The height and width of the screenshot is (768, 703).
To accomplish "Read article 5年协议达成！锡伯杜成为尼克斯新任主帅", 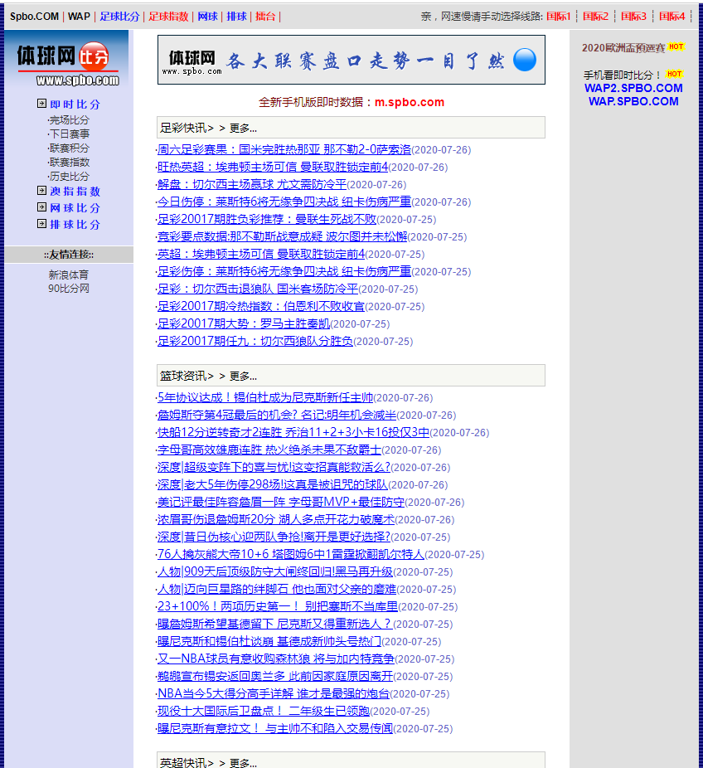I will click(x=265, y=398).
